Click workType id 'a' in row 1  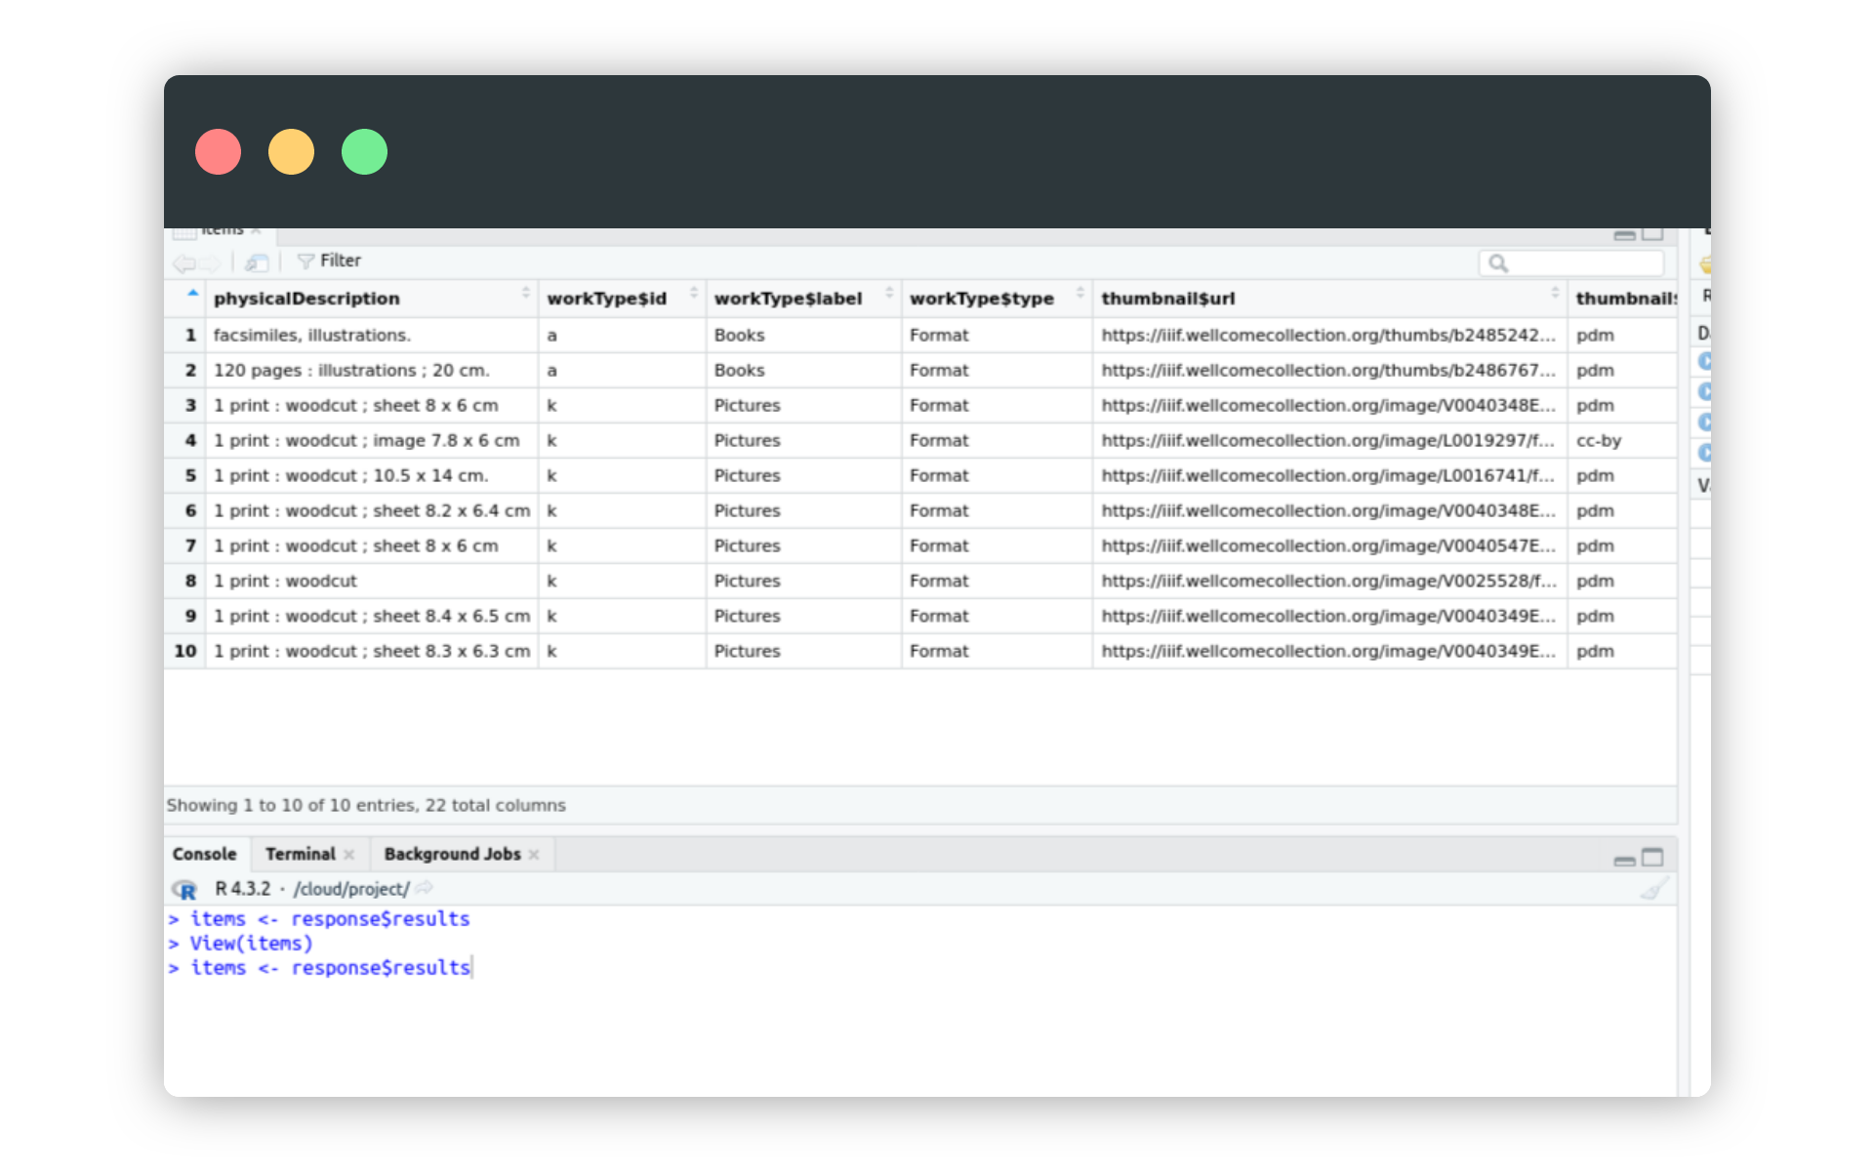(551, 336)
